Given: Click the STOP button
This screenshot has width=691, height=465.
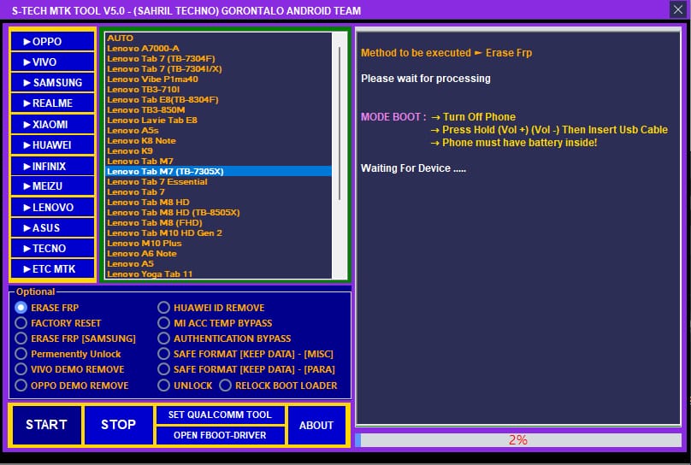Looking at the screenshot, I should [119, 425].
